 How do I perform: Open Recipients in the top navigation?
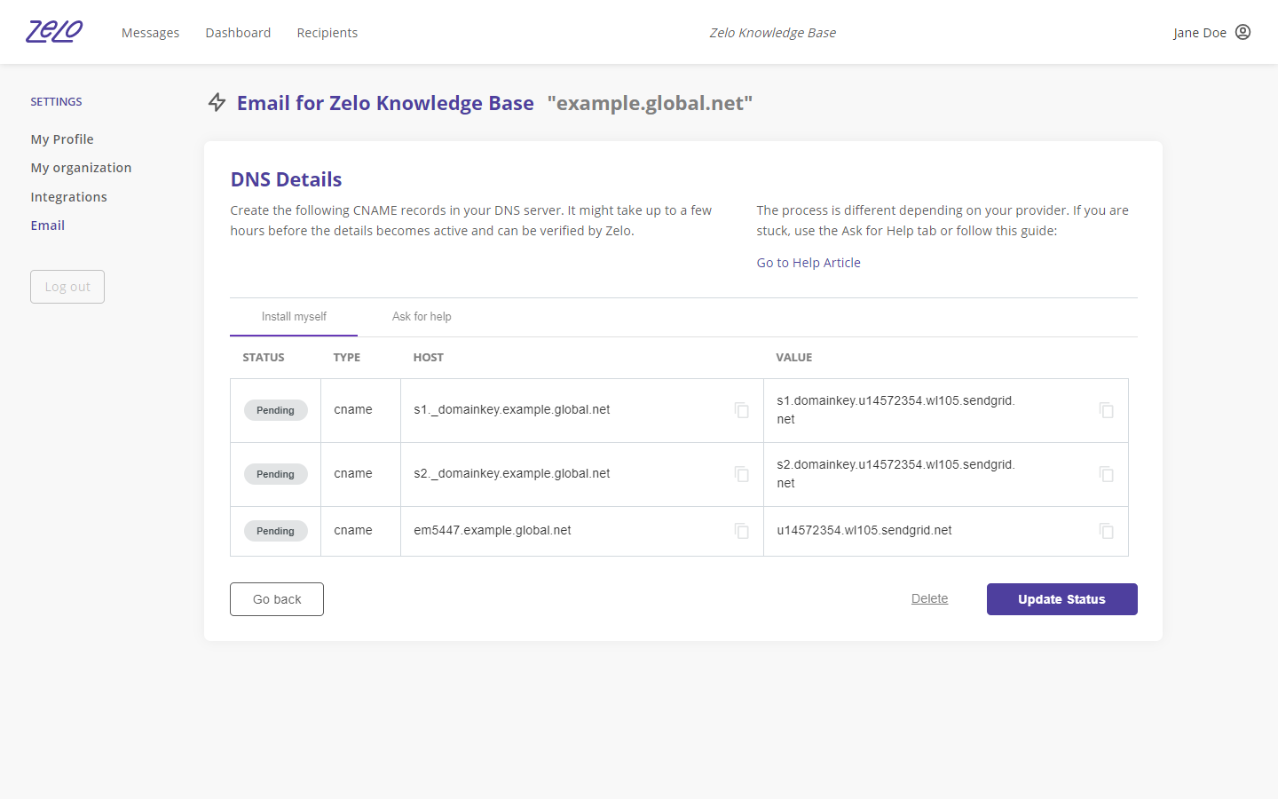click(327, 33)
